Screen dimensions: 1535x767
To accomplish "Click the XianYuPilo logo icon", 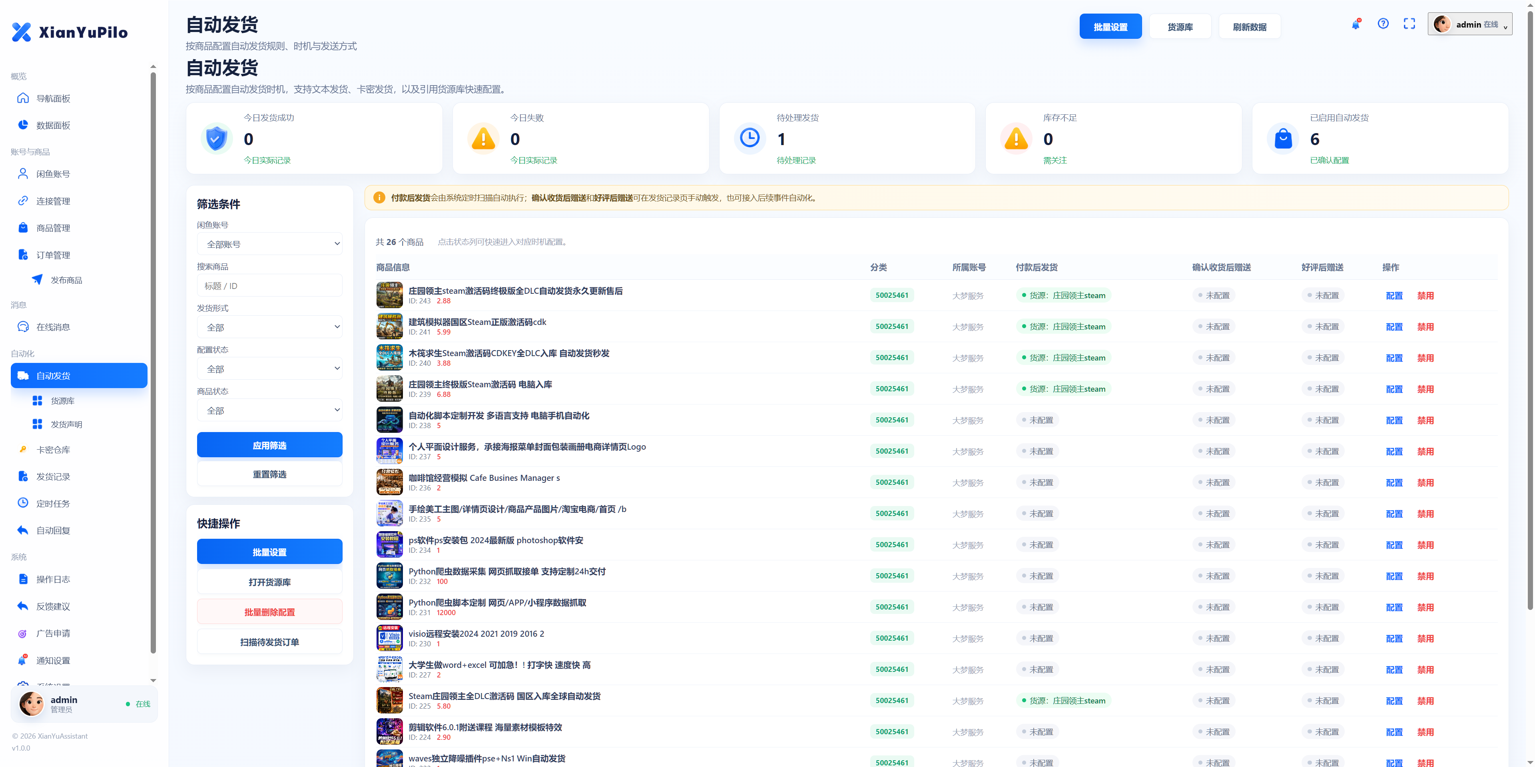I will point(22,32).
